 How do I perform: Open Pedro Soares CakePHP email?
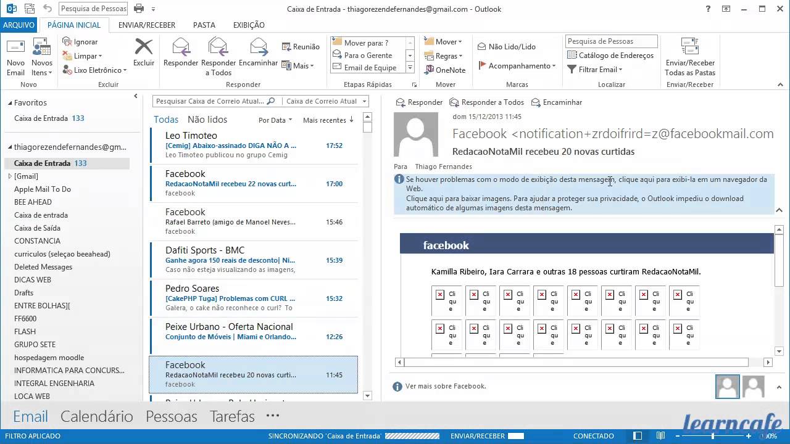254,298
